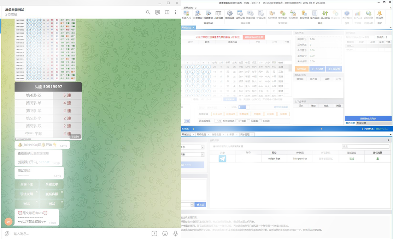The width and height of the screenshot is (393, 239).
Task: Open the emoji picker in Telegram
Action: coord(165,233)
